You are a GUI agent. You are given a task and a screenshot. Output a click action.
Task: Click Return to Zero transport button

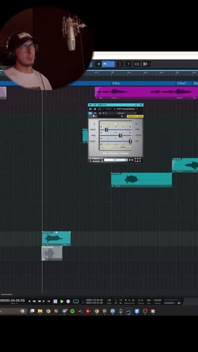pos(48,301)
